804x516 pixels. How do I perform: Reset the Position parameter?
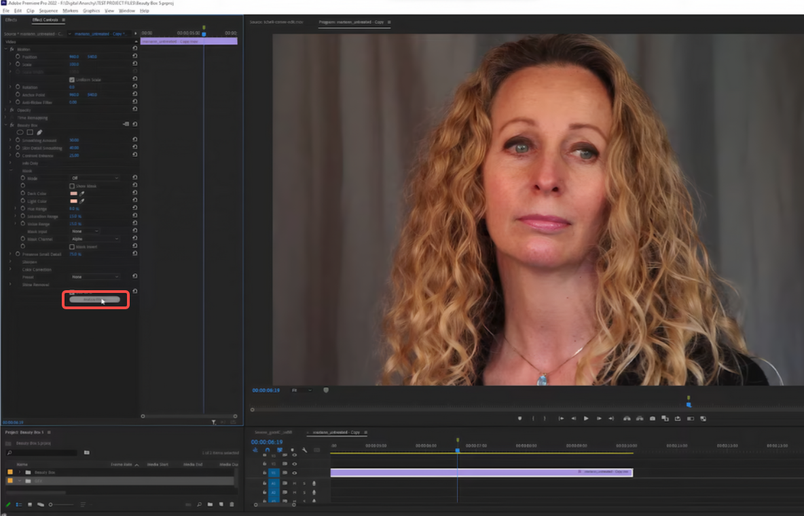135,56
